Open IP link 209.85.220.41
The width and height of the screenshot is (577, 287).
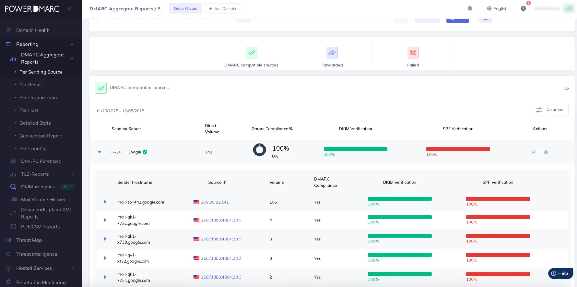click(x=215, y=202)
